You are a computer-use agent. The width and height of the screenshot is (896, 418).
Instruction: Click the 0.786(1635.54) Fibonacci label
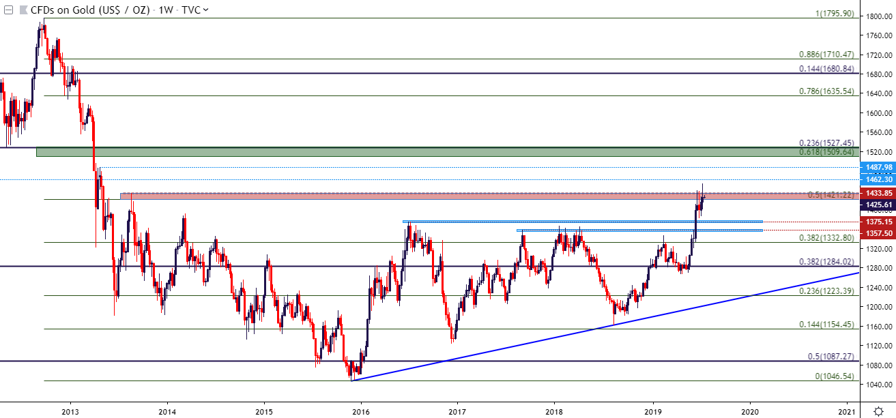pos(826,91)
